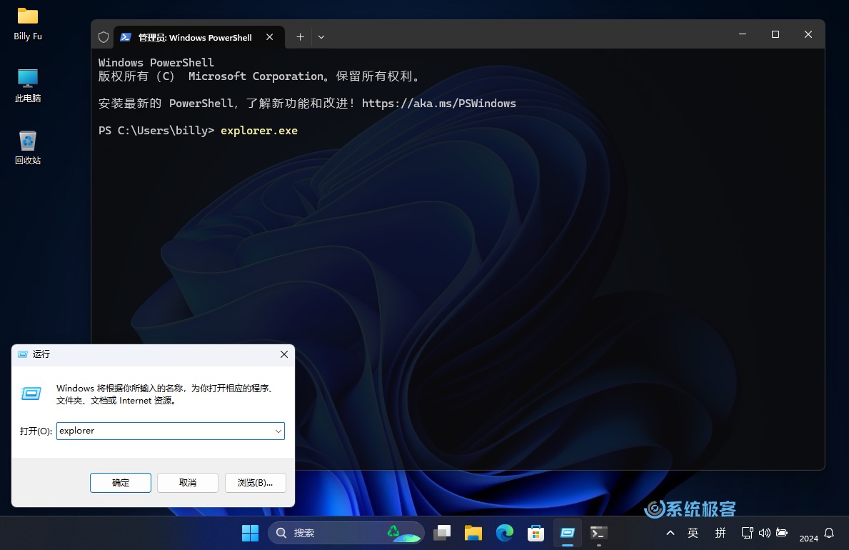
Task: Cancel the Run dialog with 取消
Action: coord(187,482)
